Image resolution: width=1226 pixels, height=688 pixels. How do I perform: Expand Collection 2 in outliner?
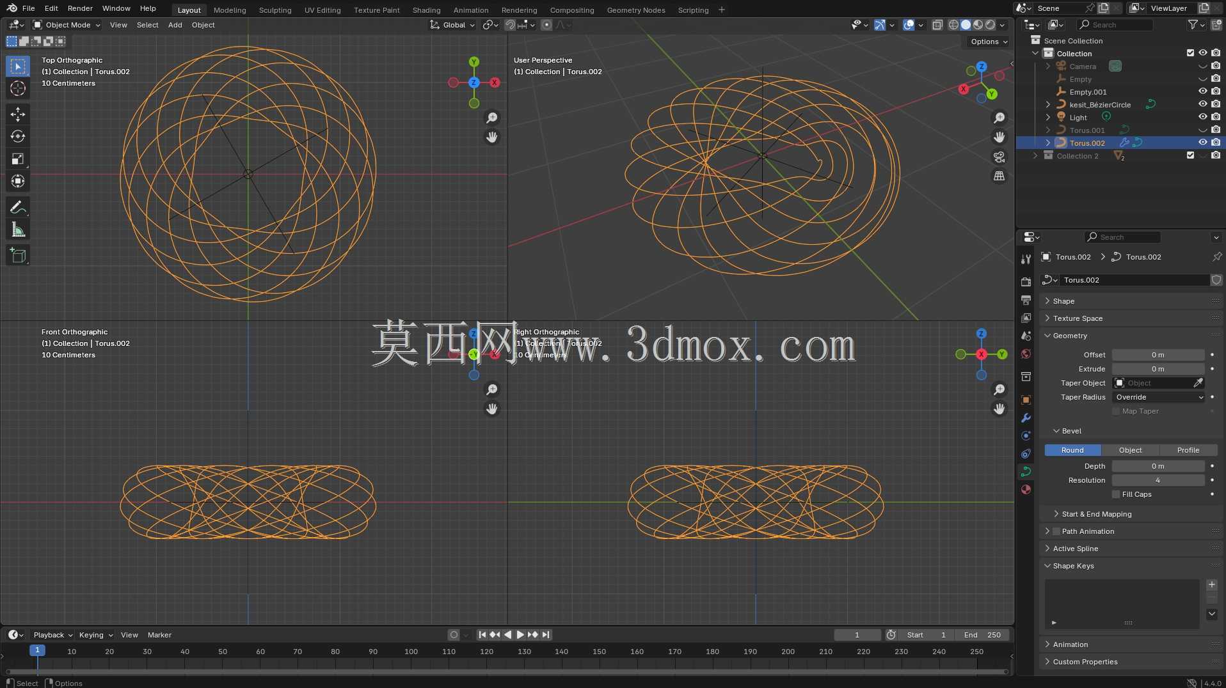[1035, 155]
